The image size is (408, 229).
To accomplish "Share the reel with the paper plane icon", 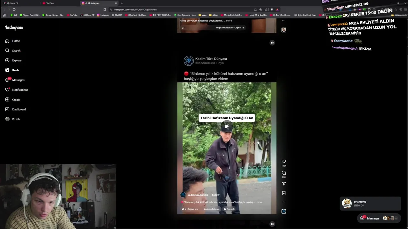I will pyautogui.click(x=284, y=184).
